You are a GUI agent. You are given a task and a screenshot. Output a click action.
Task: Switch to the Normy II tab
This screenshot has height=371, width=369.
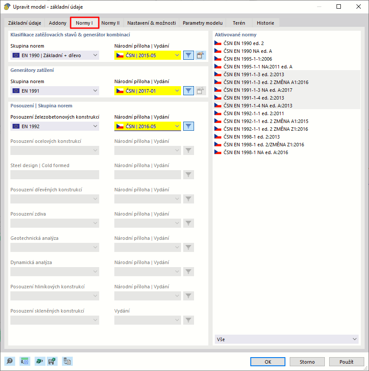tap(110, 23)
